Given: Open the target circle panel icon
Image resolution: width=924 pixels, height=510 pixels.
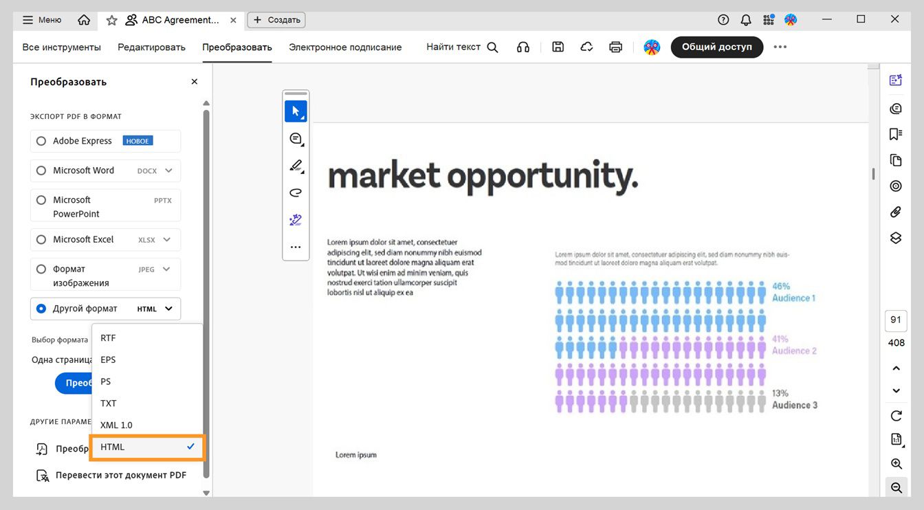Looking at the screenshot, I should point(895,186).
